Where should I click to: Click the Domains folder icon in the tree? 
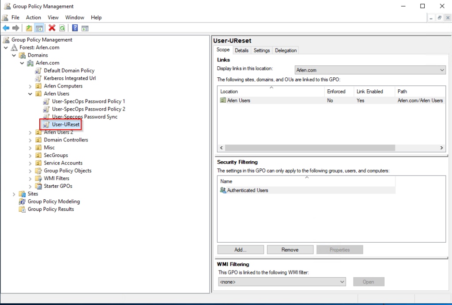22,55
